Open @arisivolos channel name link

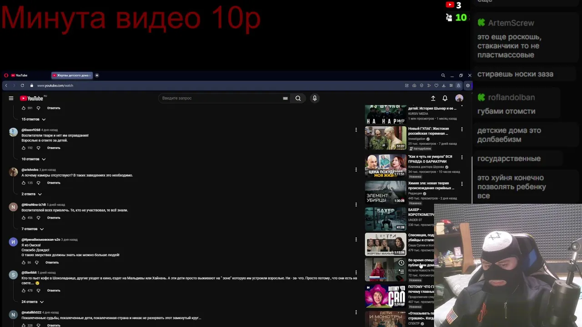tap(30, 170)
